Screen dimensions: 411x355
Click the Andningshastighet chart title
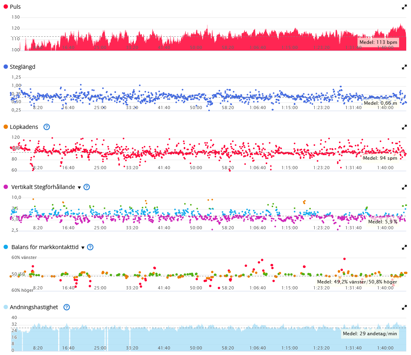(34, 307)
